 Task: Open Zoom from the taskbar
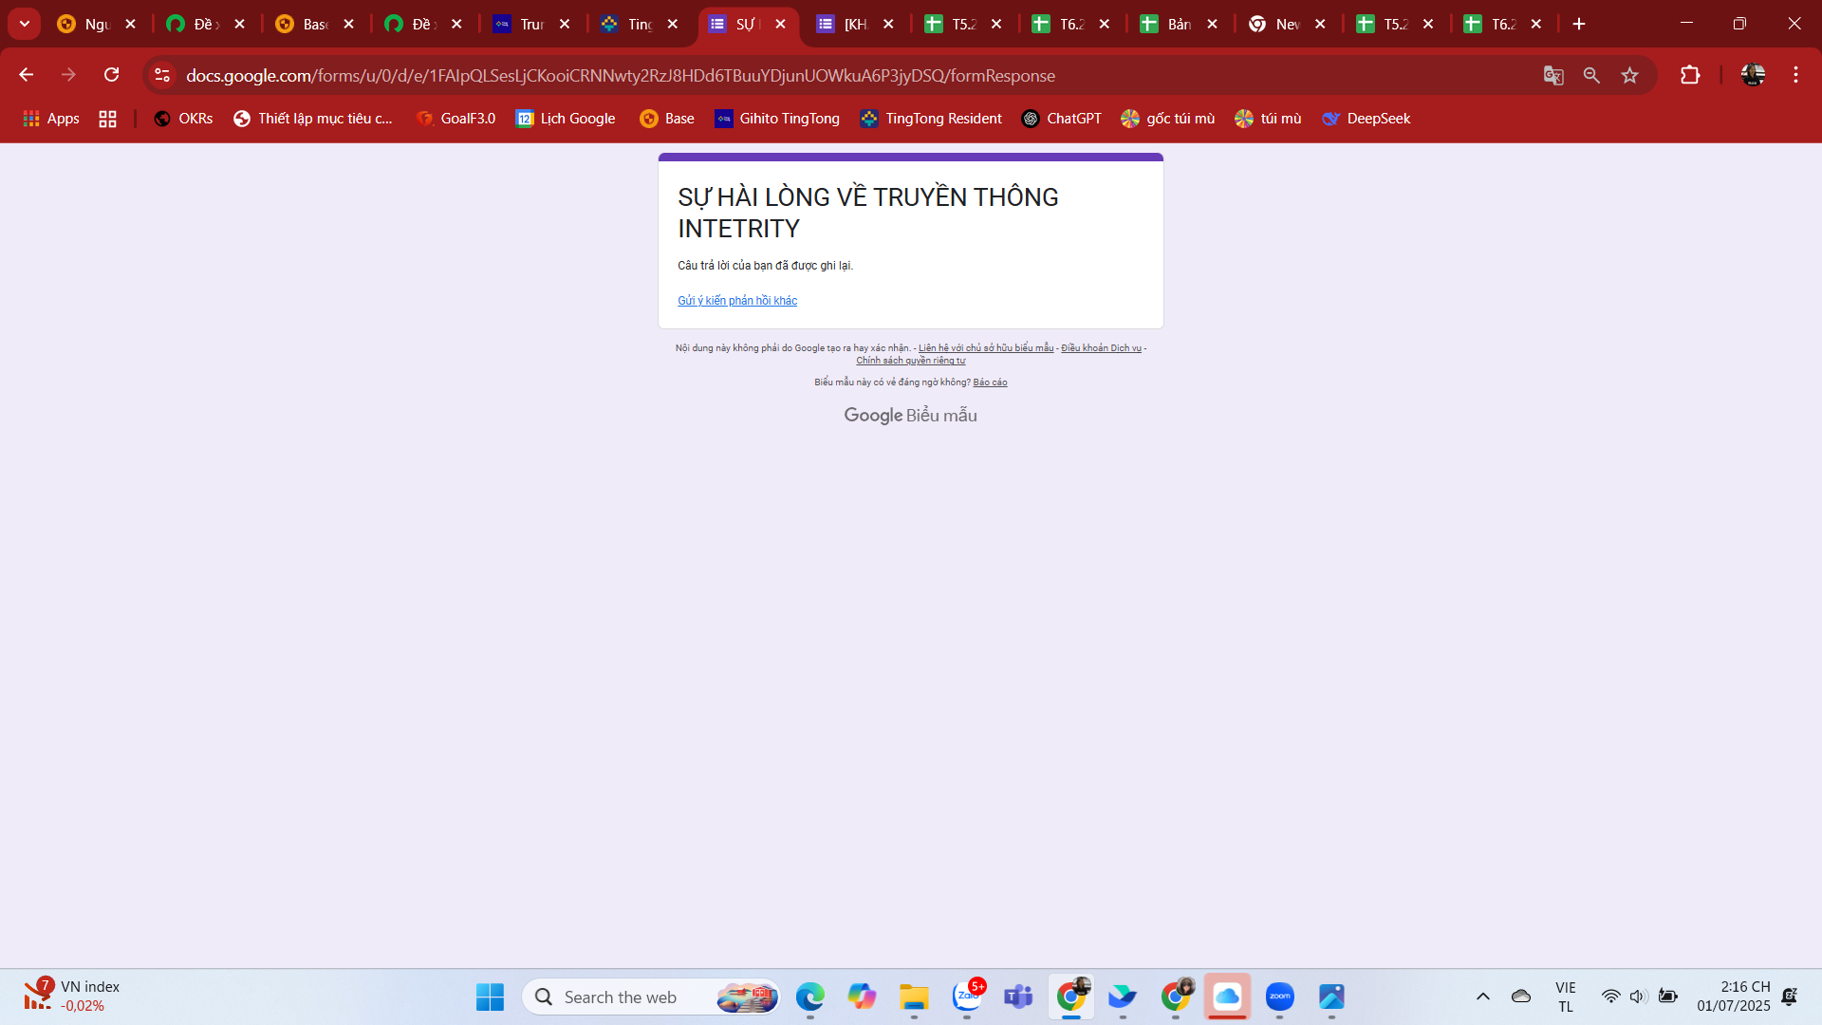click(1279, 997)
